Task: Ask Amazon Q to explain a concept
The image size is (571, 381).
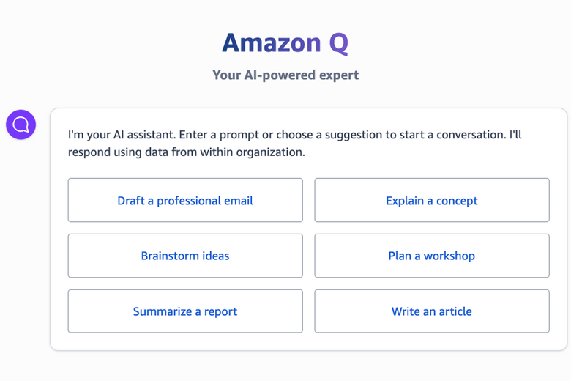Action: 432,200
